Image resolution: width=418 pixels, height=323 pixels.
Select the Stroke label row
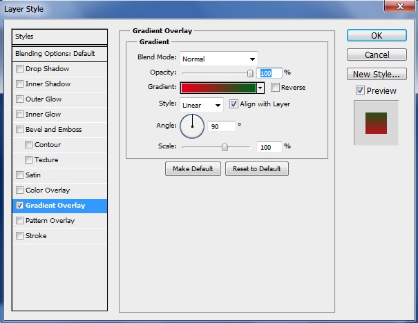59,235
